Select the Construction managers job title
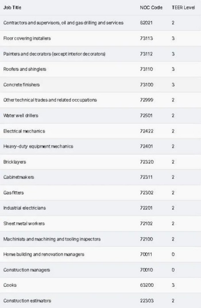 click(x=27, y=270)
